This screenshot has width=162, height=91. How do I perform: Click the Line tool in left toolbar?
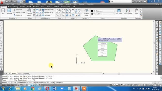(x=2, y=22)
